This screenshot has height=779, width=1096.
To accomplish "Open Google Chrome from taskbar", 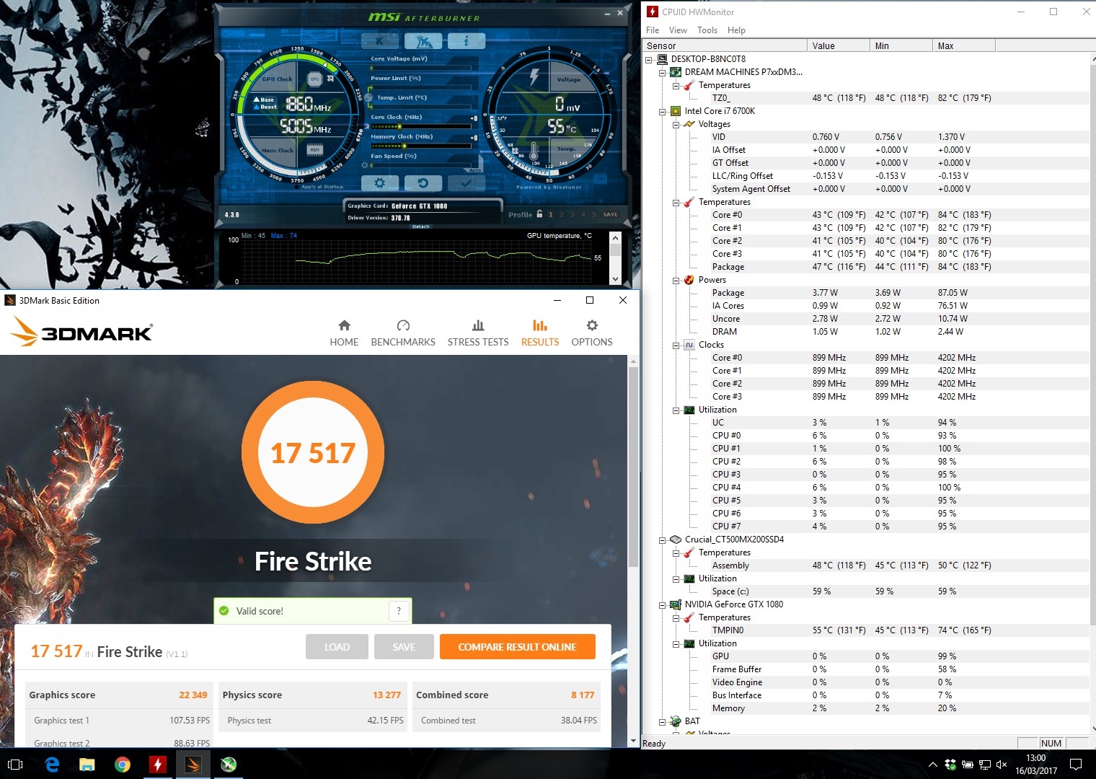I will (x=122, y=765).
